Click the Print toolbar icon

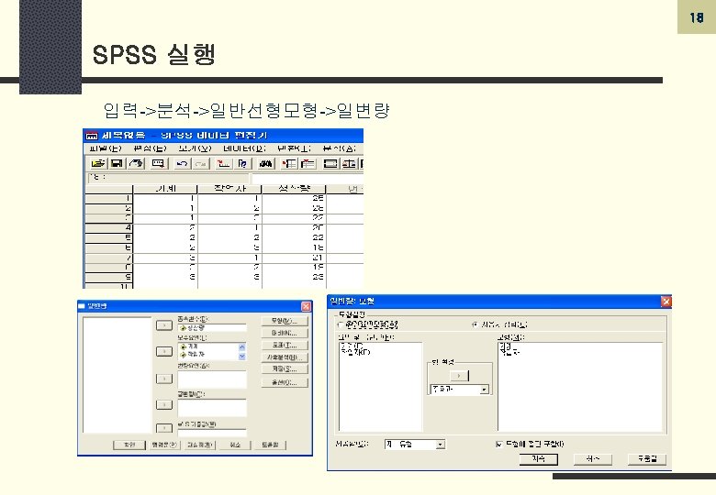(x=136, y=163)
